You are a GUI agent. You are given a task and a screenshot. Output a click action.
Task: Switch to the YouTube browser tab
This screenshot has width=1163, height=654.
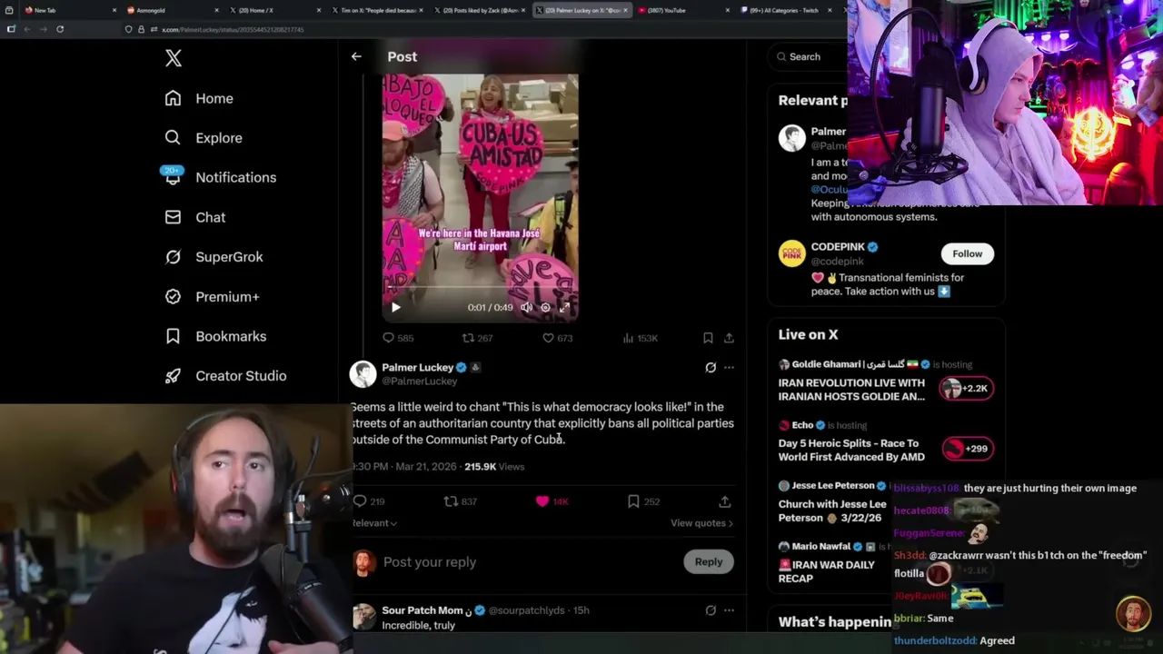point(683,10)
